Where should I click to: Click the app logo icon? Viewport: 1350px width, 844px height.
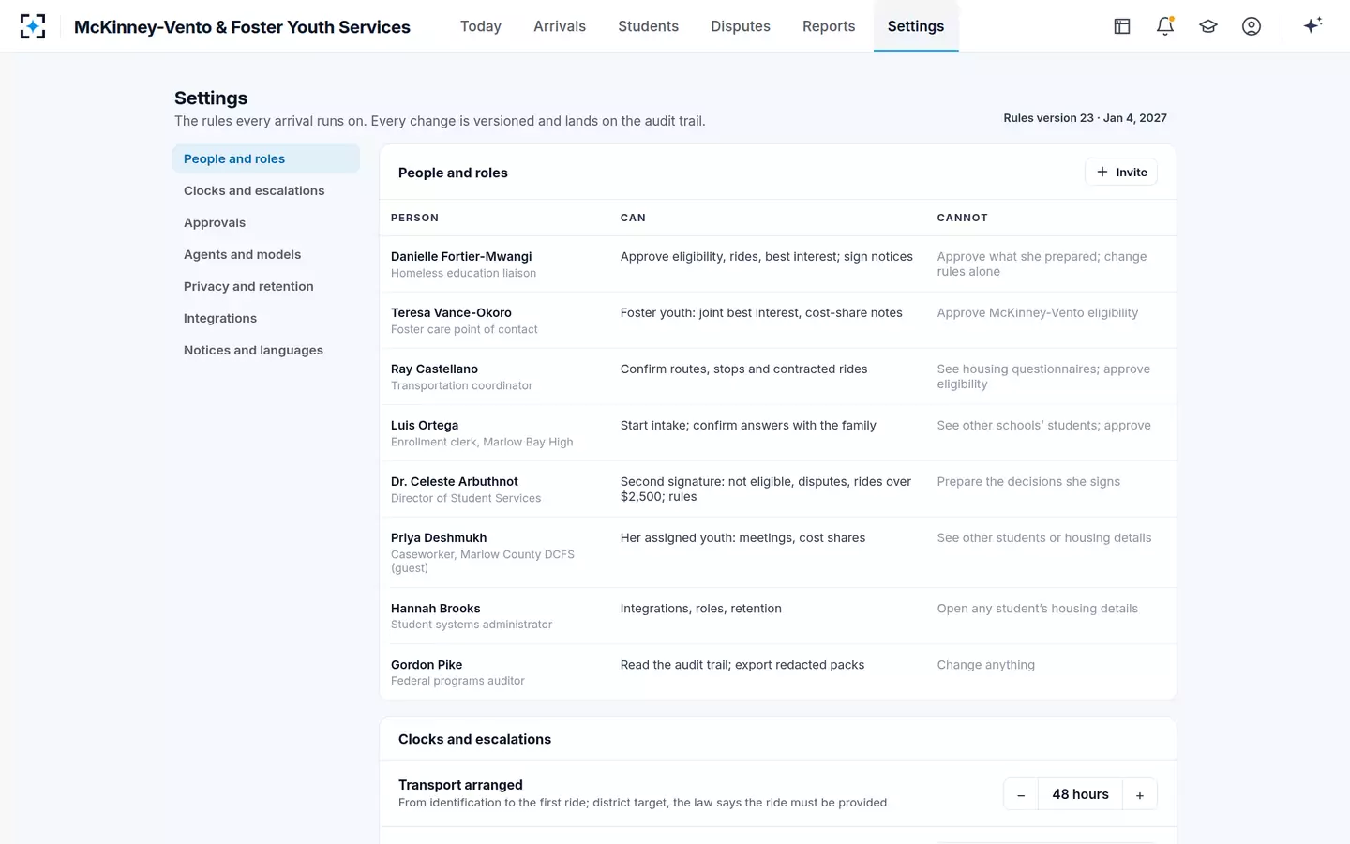coord(33,26)
